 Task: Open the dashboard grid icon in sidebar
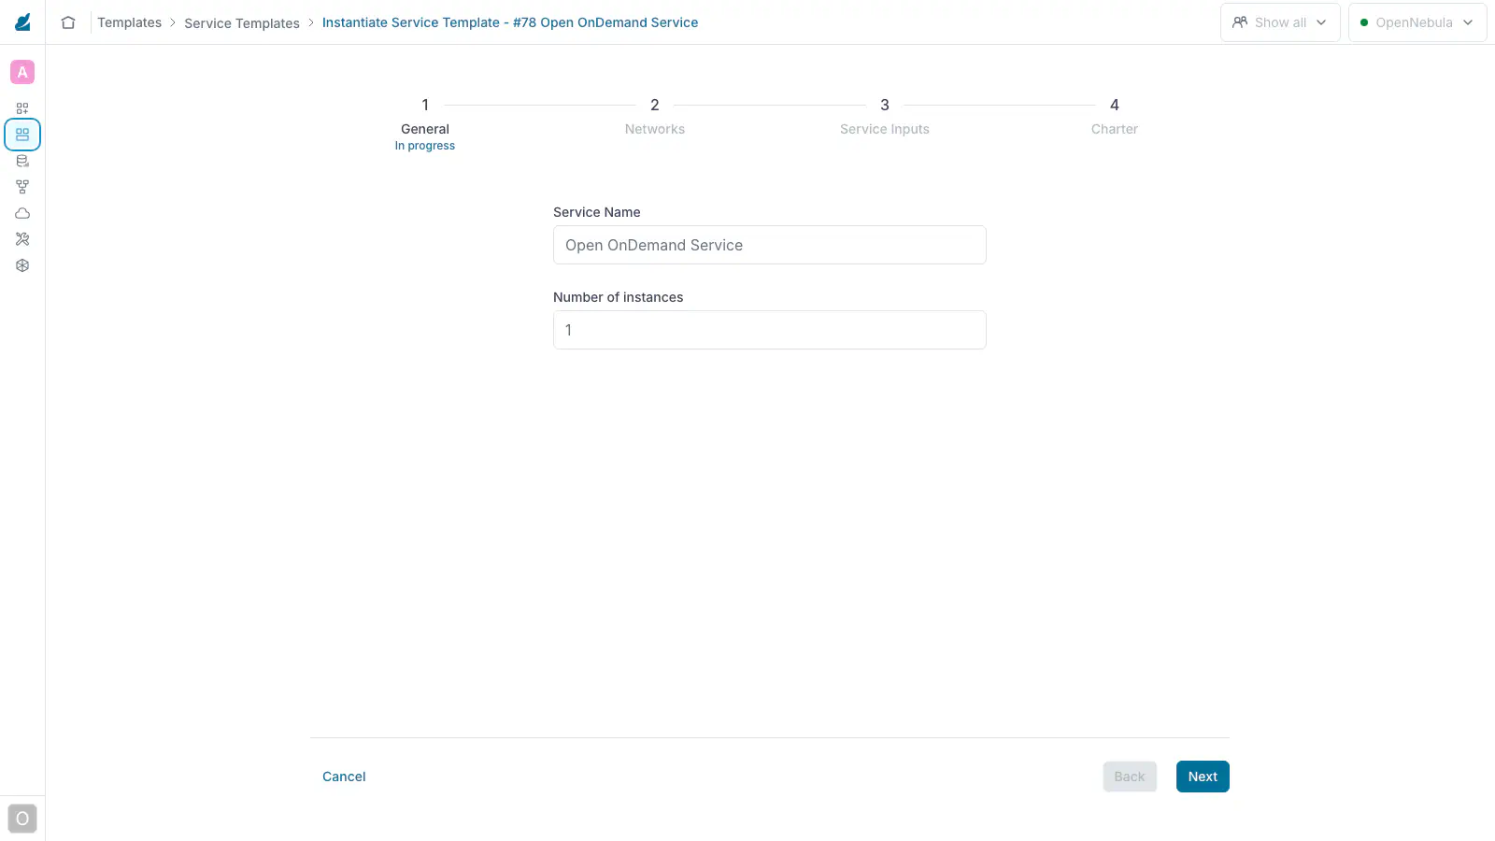[x=22, y=108]
